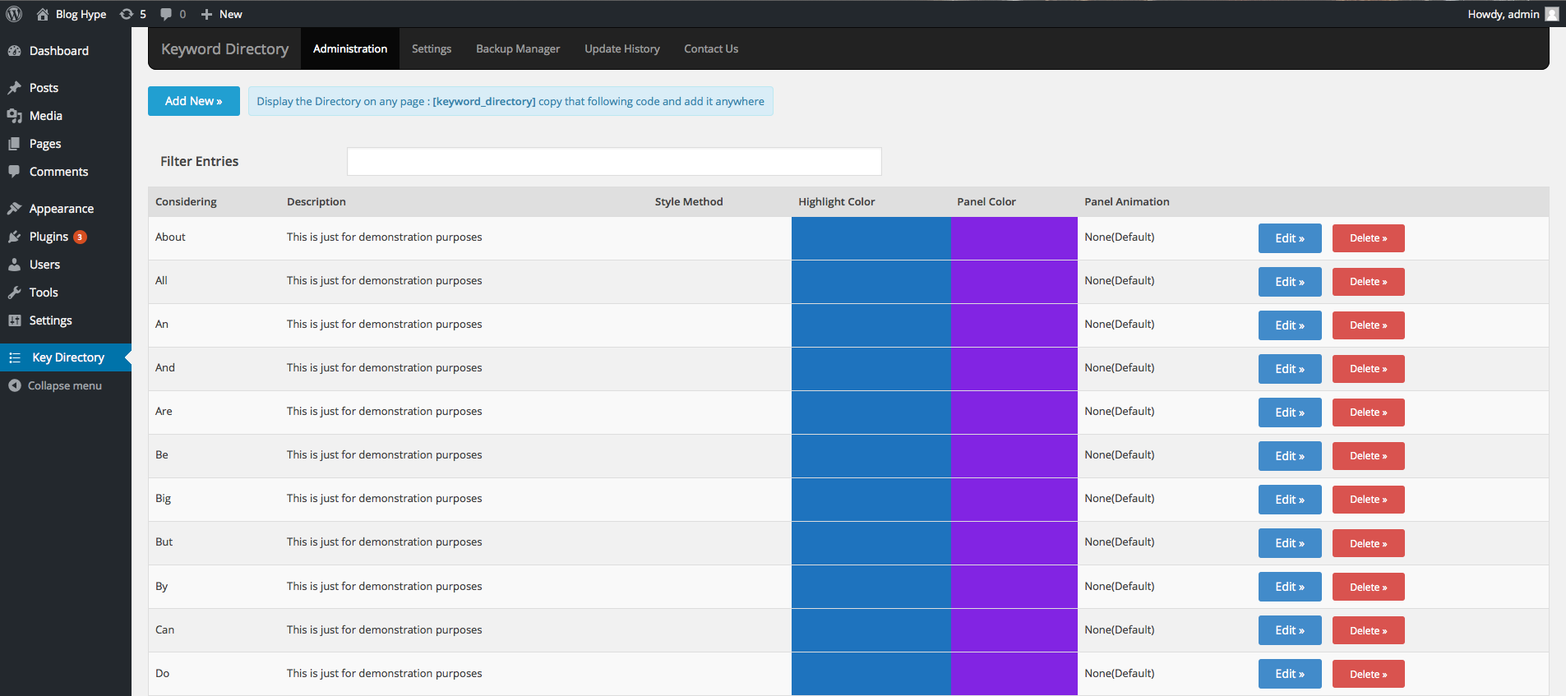Click the Appearance paintbrush icon
The width and height of the screenshot is (1566, 696).
[14, 209]
